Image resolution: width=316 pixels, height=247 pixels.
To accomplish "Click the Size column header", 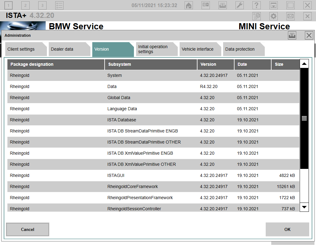I will pyautogui.click(x=285, y=64).
